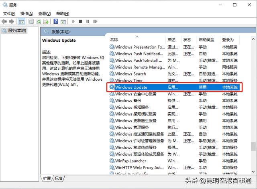Click 禁用 startup type of Windows Update
The width and height of the screenshot is (257, 189).
click(x=202, y=87)
